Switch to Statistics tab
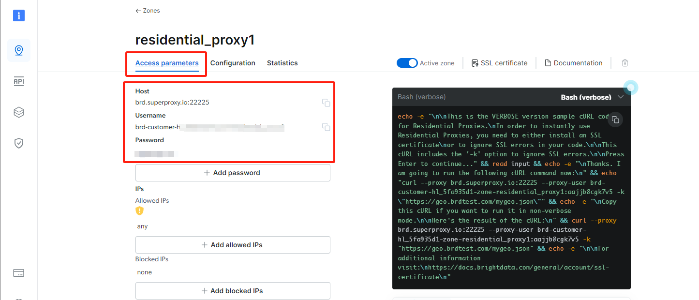This screenshot has width=699, height=300. pyautogui.click(x=283, y=63)
